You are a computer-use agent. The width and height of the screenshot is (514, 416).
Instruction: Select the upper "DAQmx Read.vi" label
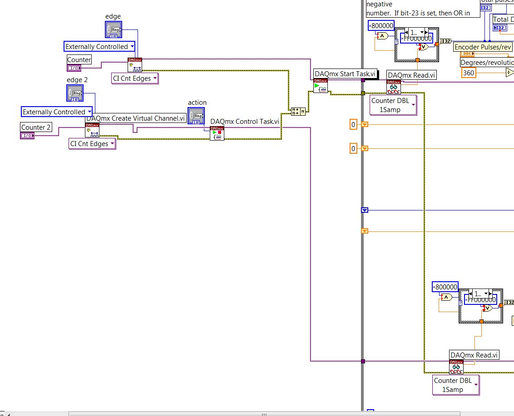pyautogui.click(x=411, y=75)
